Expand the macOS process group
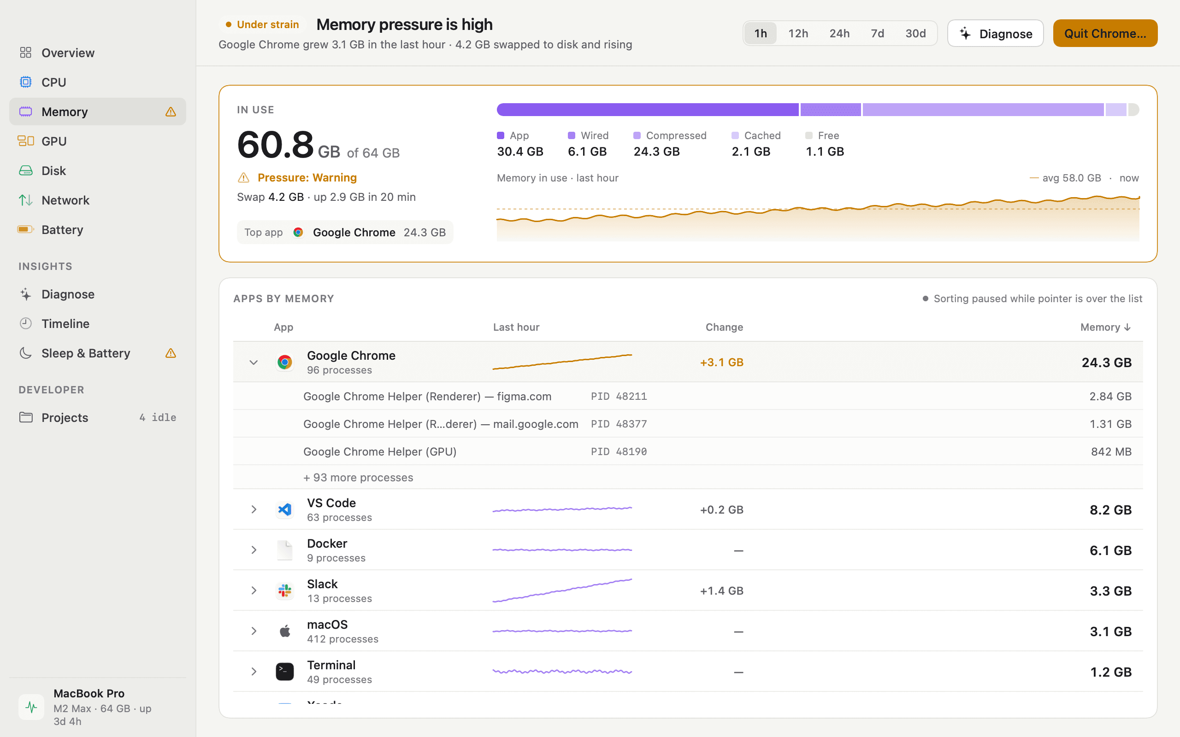 (x=254, y=631)
